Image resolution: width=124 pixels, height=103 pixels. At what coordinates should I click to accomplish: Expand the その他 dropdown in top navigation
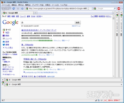[39, 16]
